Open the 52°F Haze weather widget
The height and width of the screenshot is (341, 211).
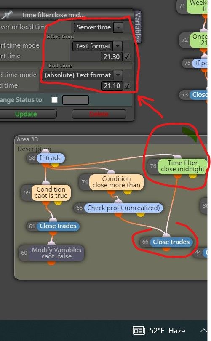[x=167, y=331]
